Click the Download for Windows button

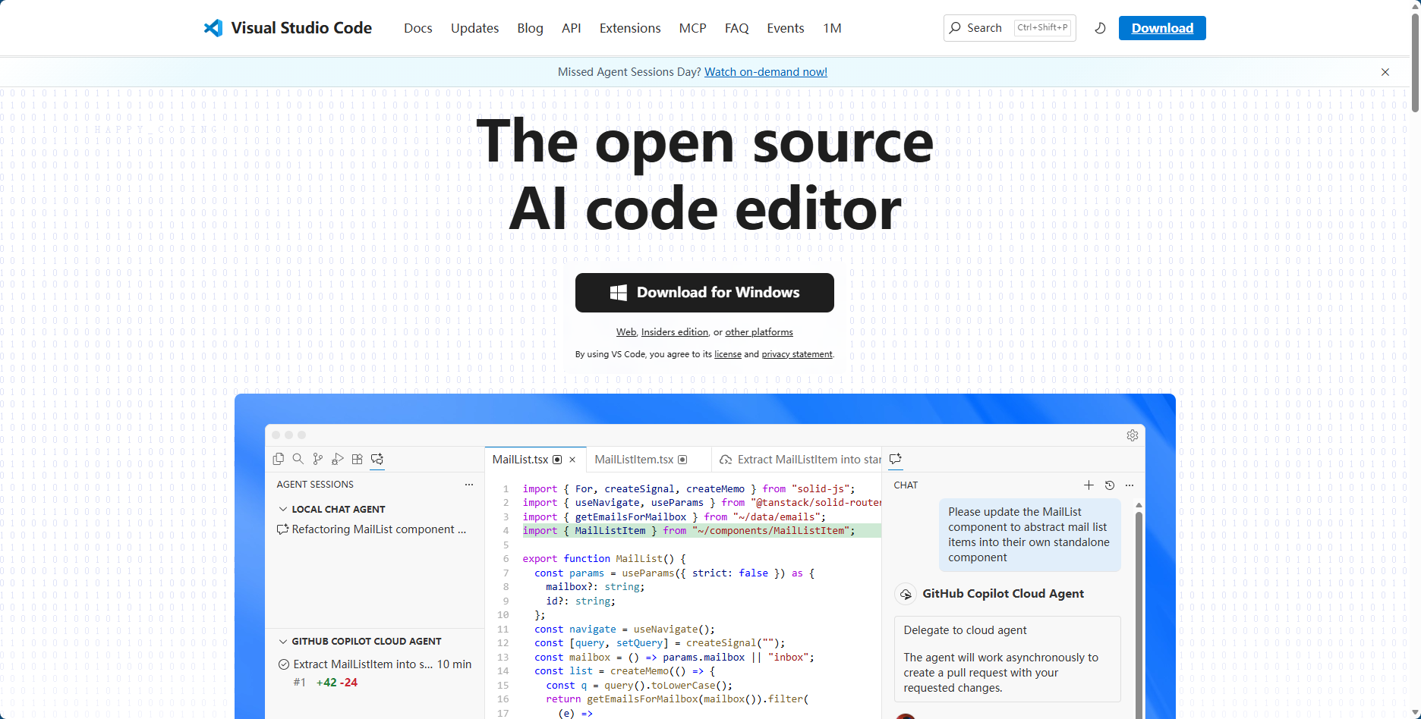click(704, 293)
